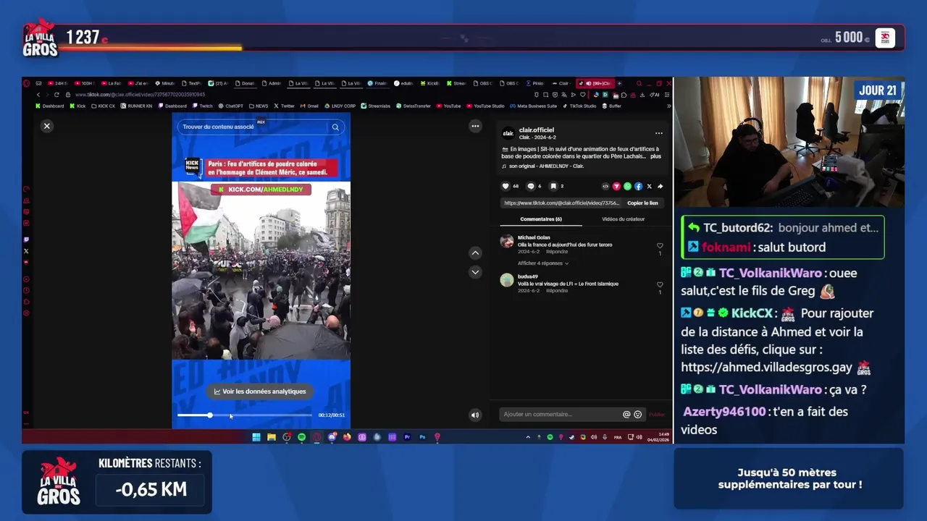Click the Publier button

(657, 415)
